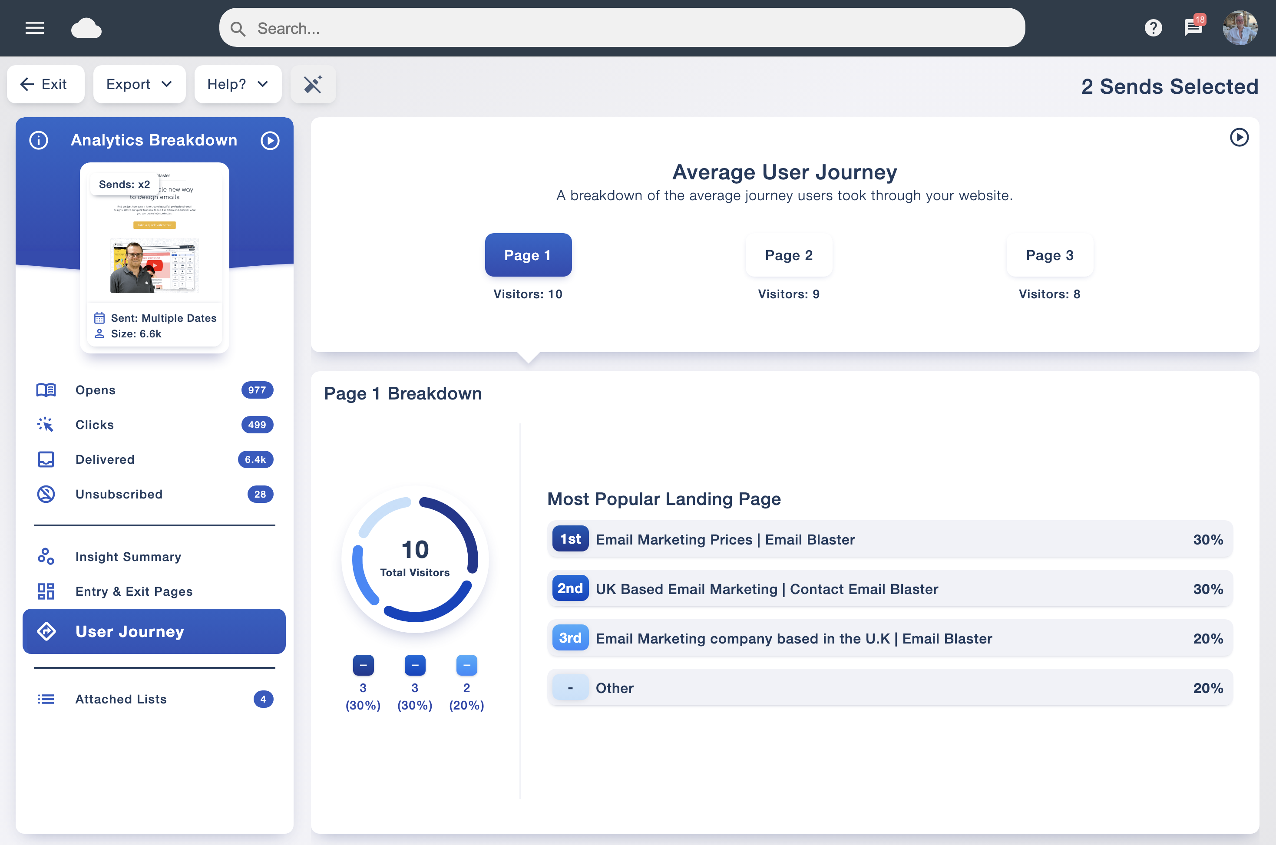Click inside the Search field
Image resolution: width=1276 pixels, height=845 pixels.
(622, 27)
